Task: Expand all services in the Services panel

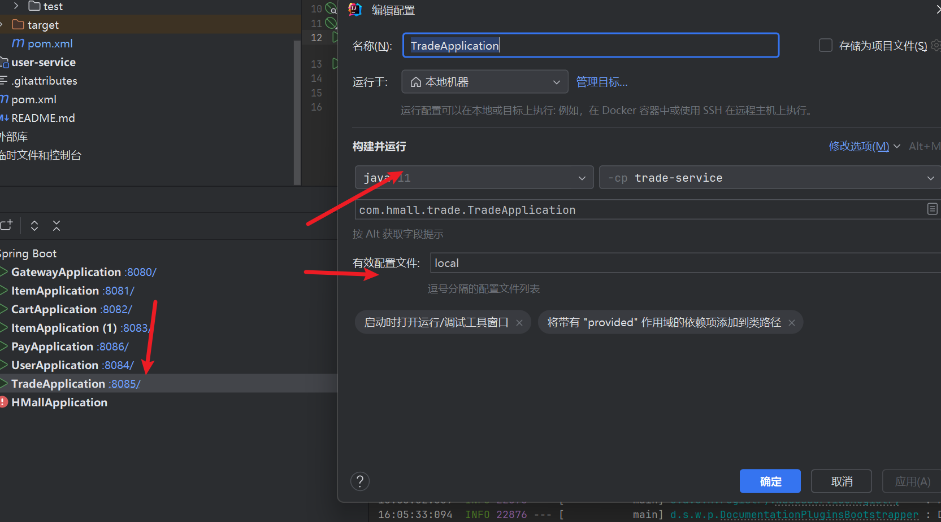Action: (34, 226)
